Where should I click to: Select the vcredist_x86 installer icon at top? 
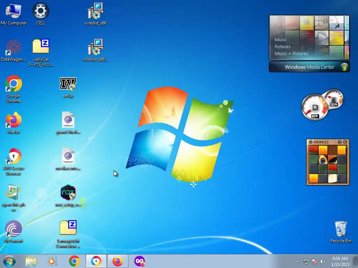[95, 14]
